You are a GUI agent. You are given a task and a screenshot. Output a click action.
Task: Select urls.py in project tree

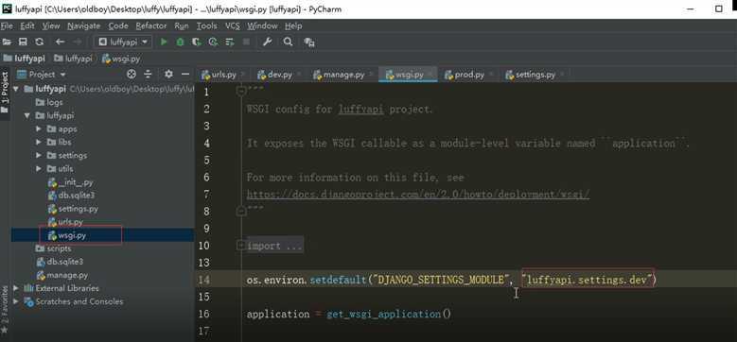(x=66, y=222)
